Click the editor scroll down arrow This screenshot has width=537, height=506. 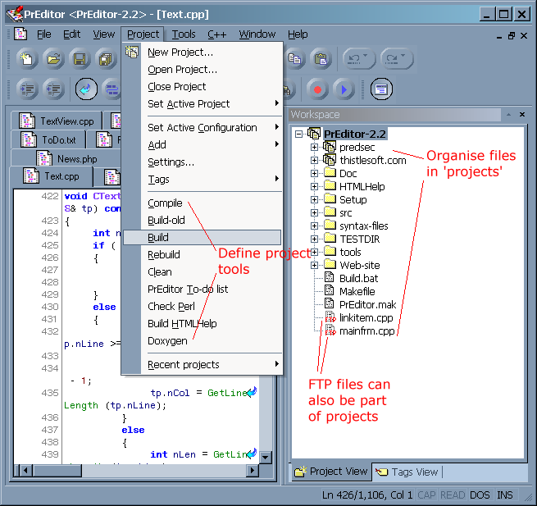point(265,457)
